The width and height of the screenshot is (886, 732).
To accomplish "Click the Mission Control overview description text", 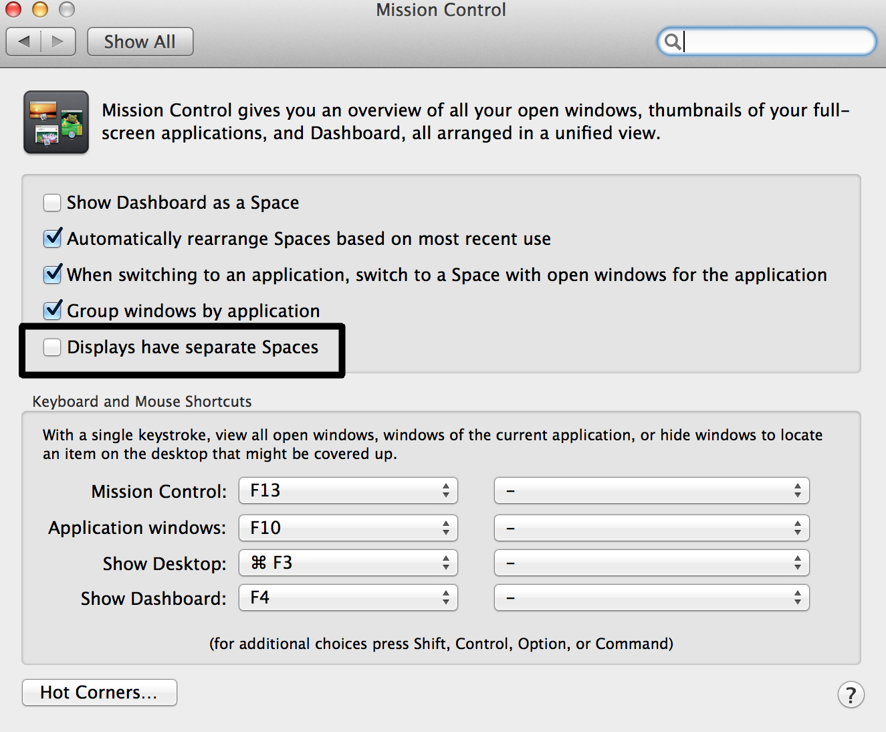I will tap(475, 122).
